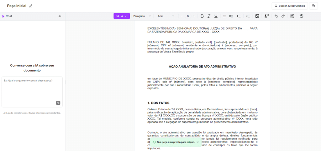
Task: Decrease the paragraph indent
Action: coord(248,16)
